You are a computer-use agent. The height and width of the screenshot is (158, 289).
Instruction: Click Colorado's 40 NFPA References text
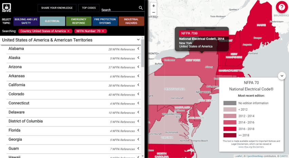(121, 95)
